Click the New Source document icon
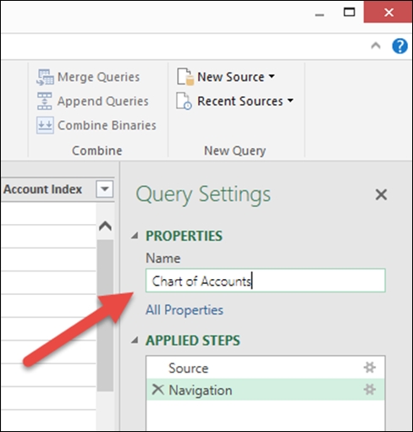The width and height of the screenshot is (413, 432). [x=185, y=77]
